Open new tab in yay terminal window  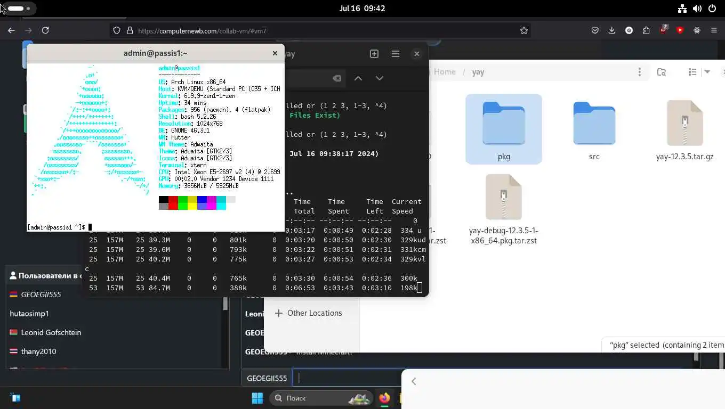point(374,54)
